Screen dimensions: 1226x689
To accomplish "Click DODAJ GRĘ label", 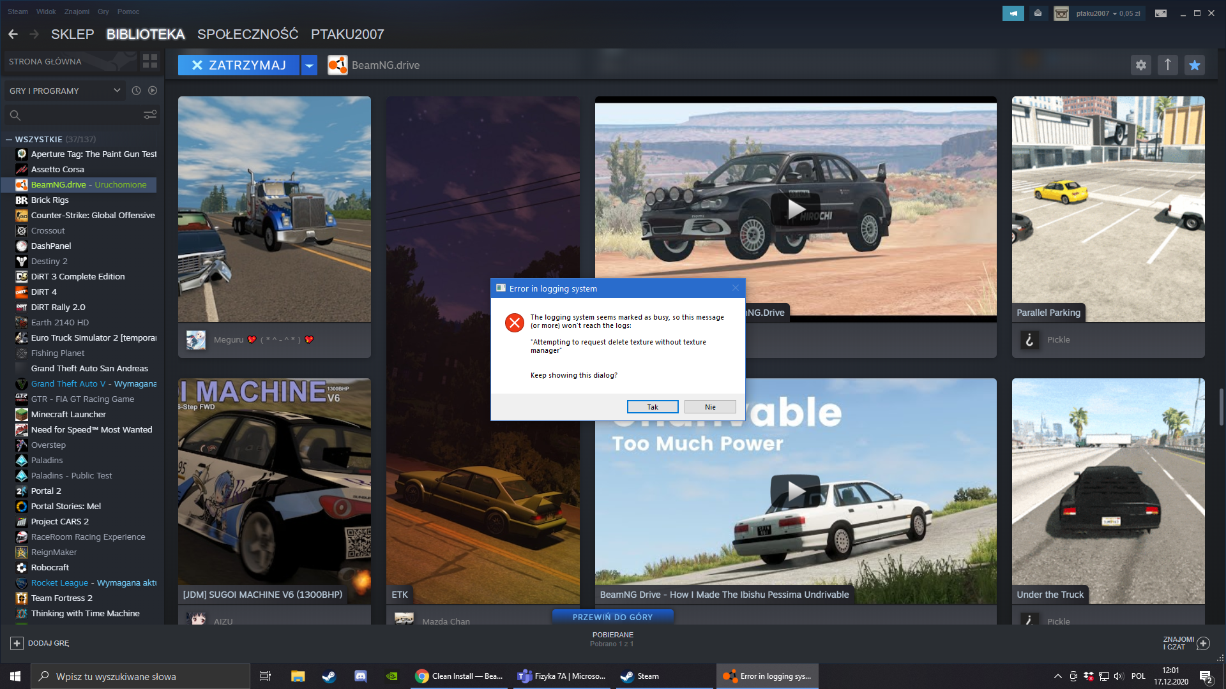I will (x=49, y=643).
